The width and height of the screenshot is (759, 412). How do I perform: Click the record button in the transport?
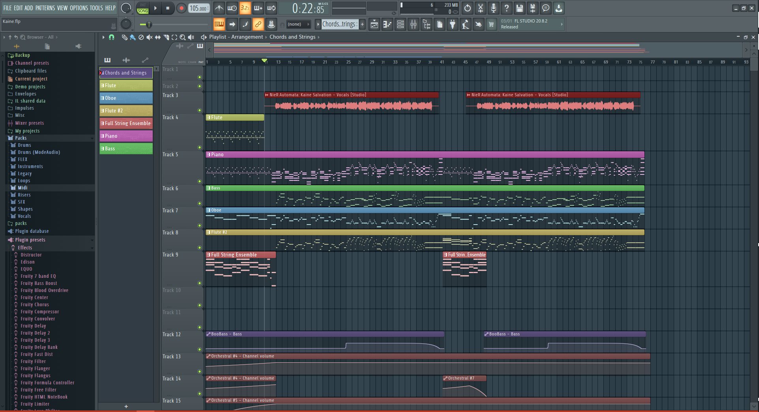182,8
